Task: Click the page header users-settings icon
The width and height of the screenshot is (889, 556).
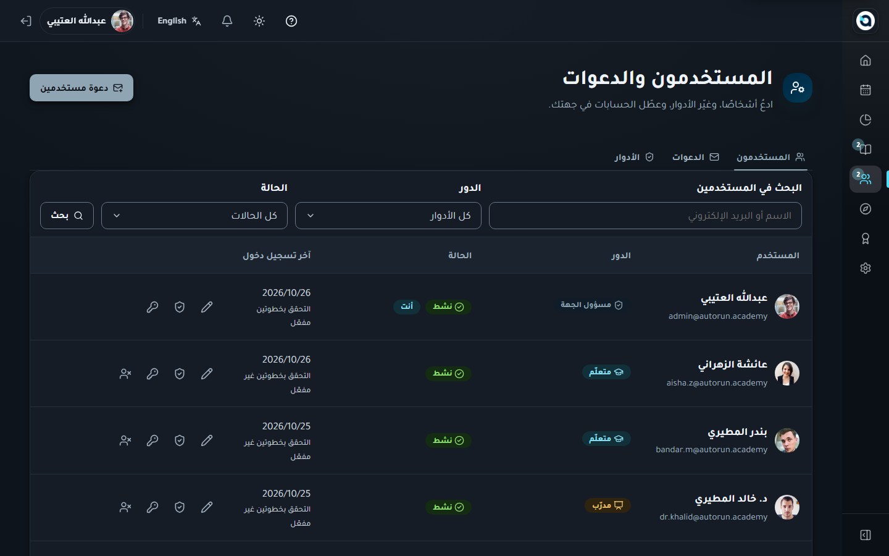Action: [798, 88]
